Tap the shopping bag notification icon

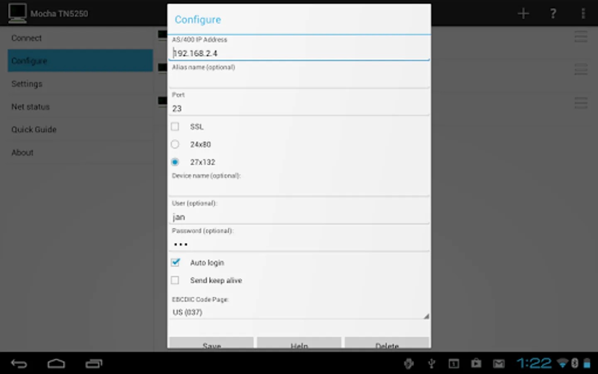476,363
